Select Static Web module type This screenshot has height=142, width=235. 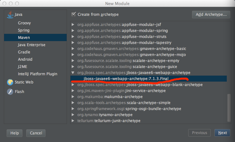[24, 82]
